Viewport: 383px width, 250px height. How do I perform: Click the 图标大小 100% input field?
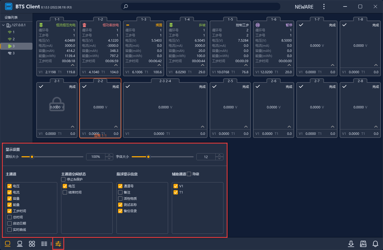(x=96, y=157)
